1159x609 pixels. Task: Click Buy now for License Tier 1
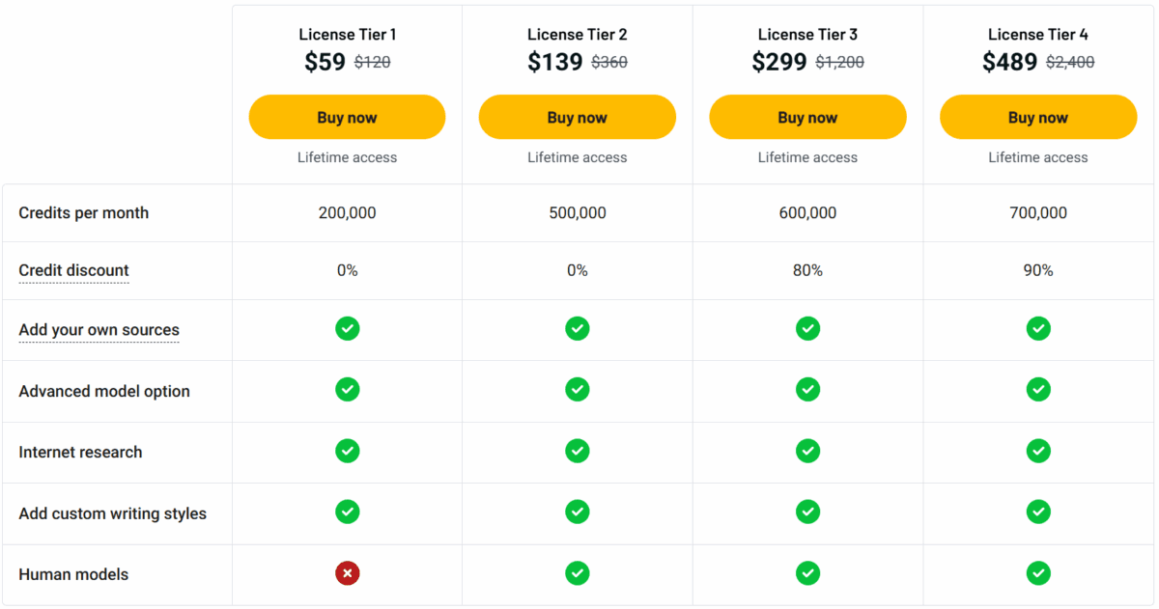click(x=347, y=118)
